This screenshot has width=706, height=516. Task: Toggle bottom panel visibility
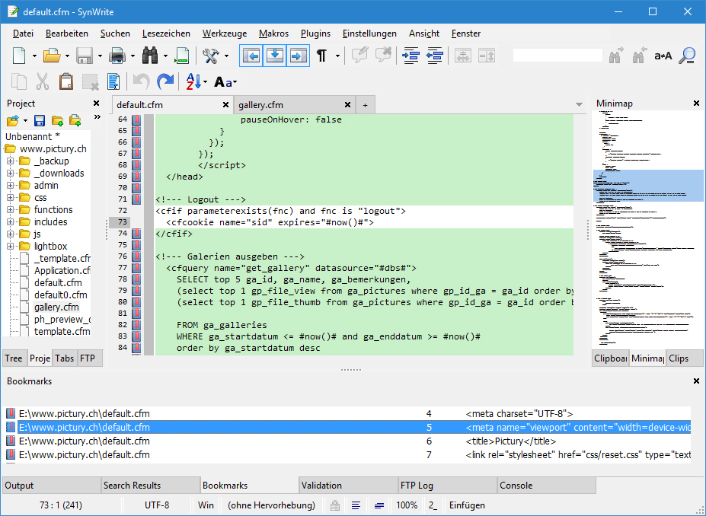pyautogui.click(x=275, y=56)
